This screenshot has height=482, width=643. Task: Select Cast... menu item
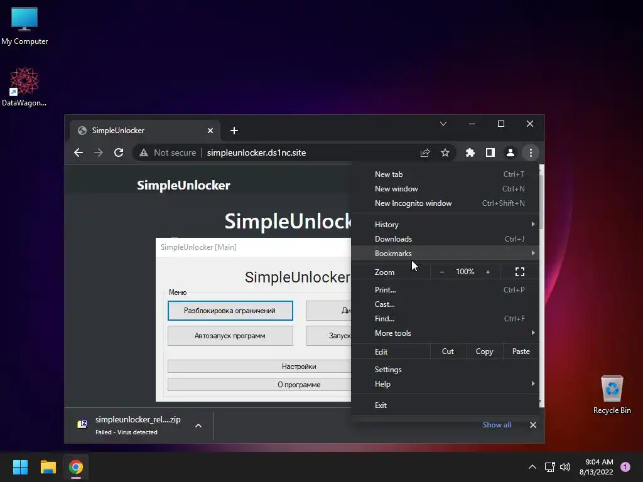point(445,304)
